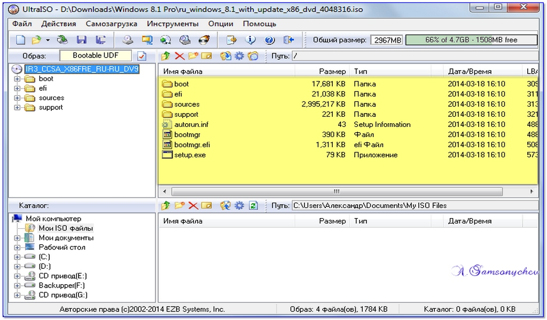Expand the sources folder in the image tree

pos(17,98)
